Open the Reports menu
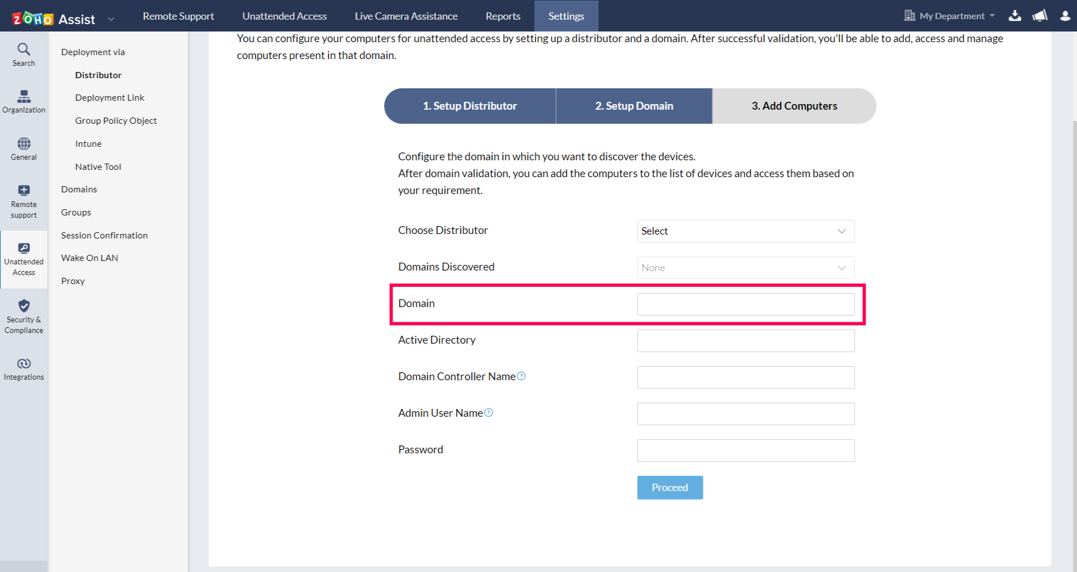The height and width of the screenshot is (572, 1077). (x=502, y=16)
